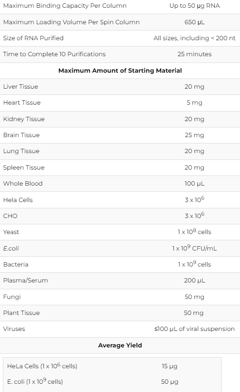Click the Maximum Amount of Starting Material heading
The image size is (240, 392).
(x=120, y=70)
